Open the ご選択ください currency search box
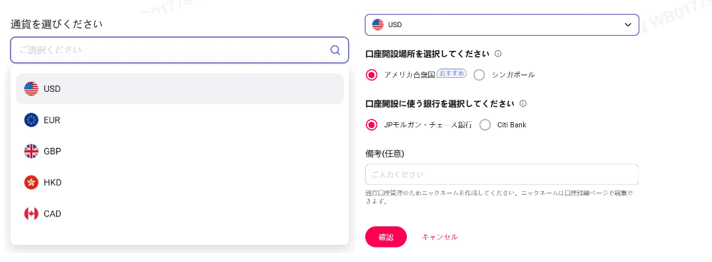The width and height of the screenshot is (712, 262). click(x=180, y=50)
